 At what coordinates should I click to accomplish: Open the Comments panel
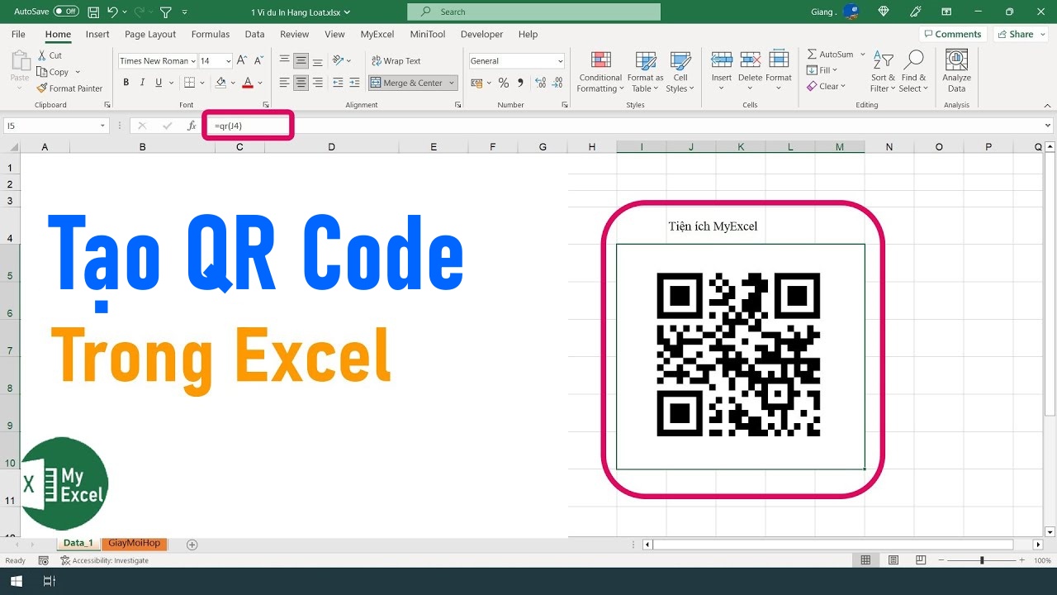[953, 34]
